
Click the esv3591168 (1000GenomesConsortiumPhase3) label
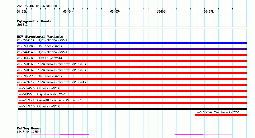click(x=52, y=64)
